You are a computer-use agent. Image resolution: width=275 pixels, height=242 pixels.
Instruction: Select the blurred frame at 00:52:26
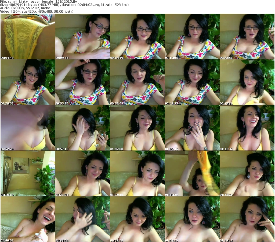click(x=28, y=128)
